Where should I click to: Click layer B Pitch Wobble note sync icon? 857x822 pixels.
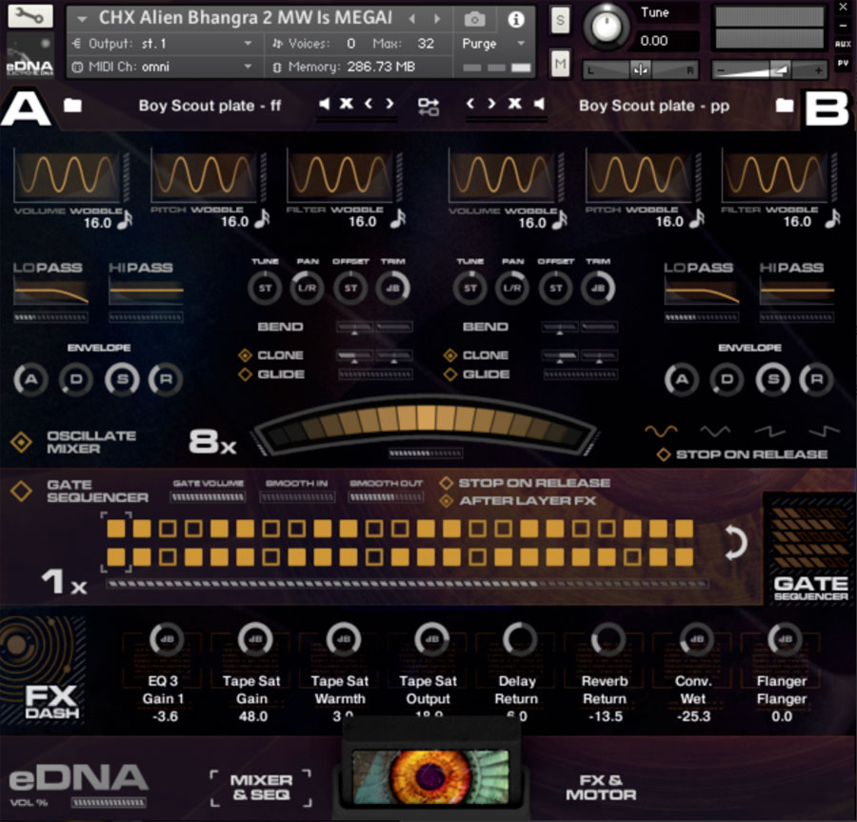[x=696, y=219]
